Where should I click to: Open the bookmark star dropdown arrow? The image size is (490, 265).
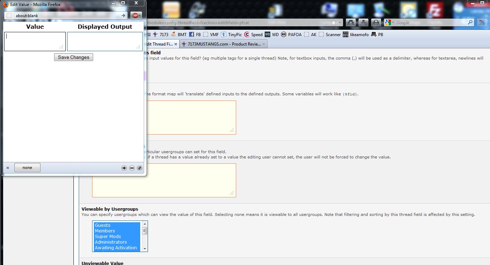(340, 22)
